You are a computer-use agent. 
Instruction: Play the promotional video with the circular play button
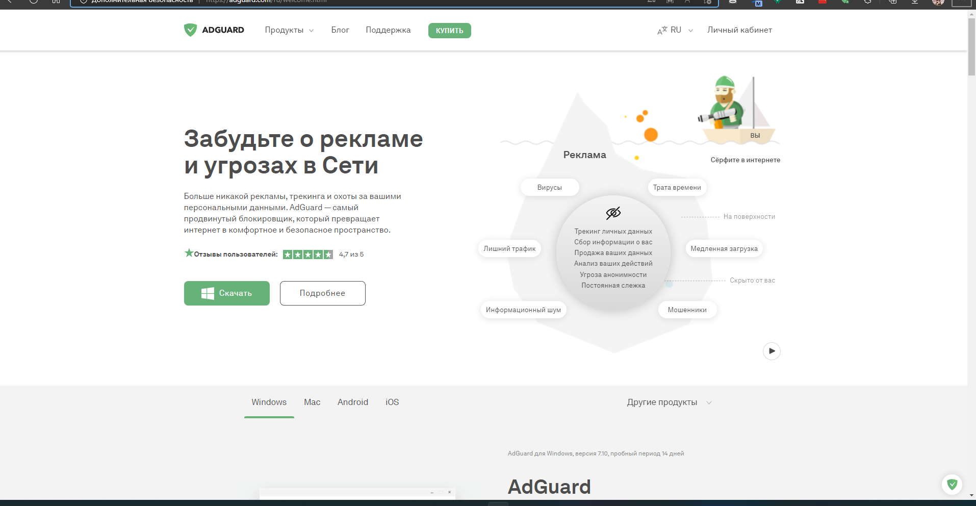coord(771,351)
